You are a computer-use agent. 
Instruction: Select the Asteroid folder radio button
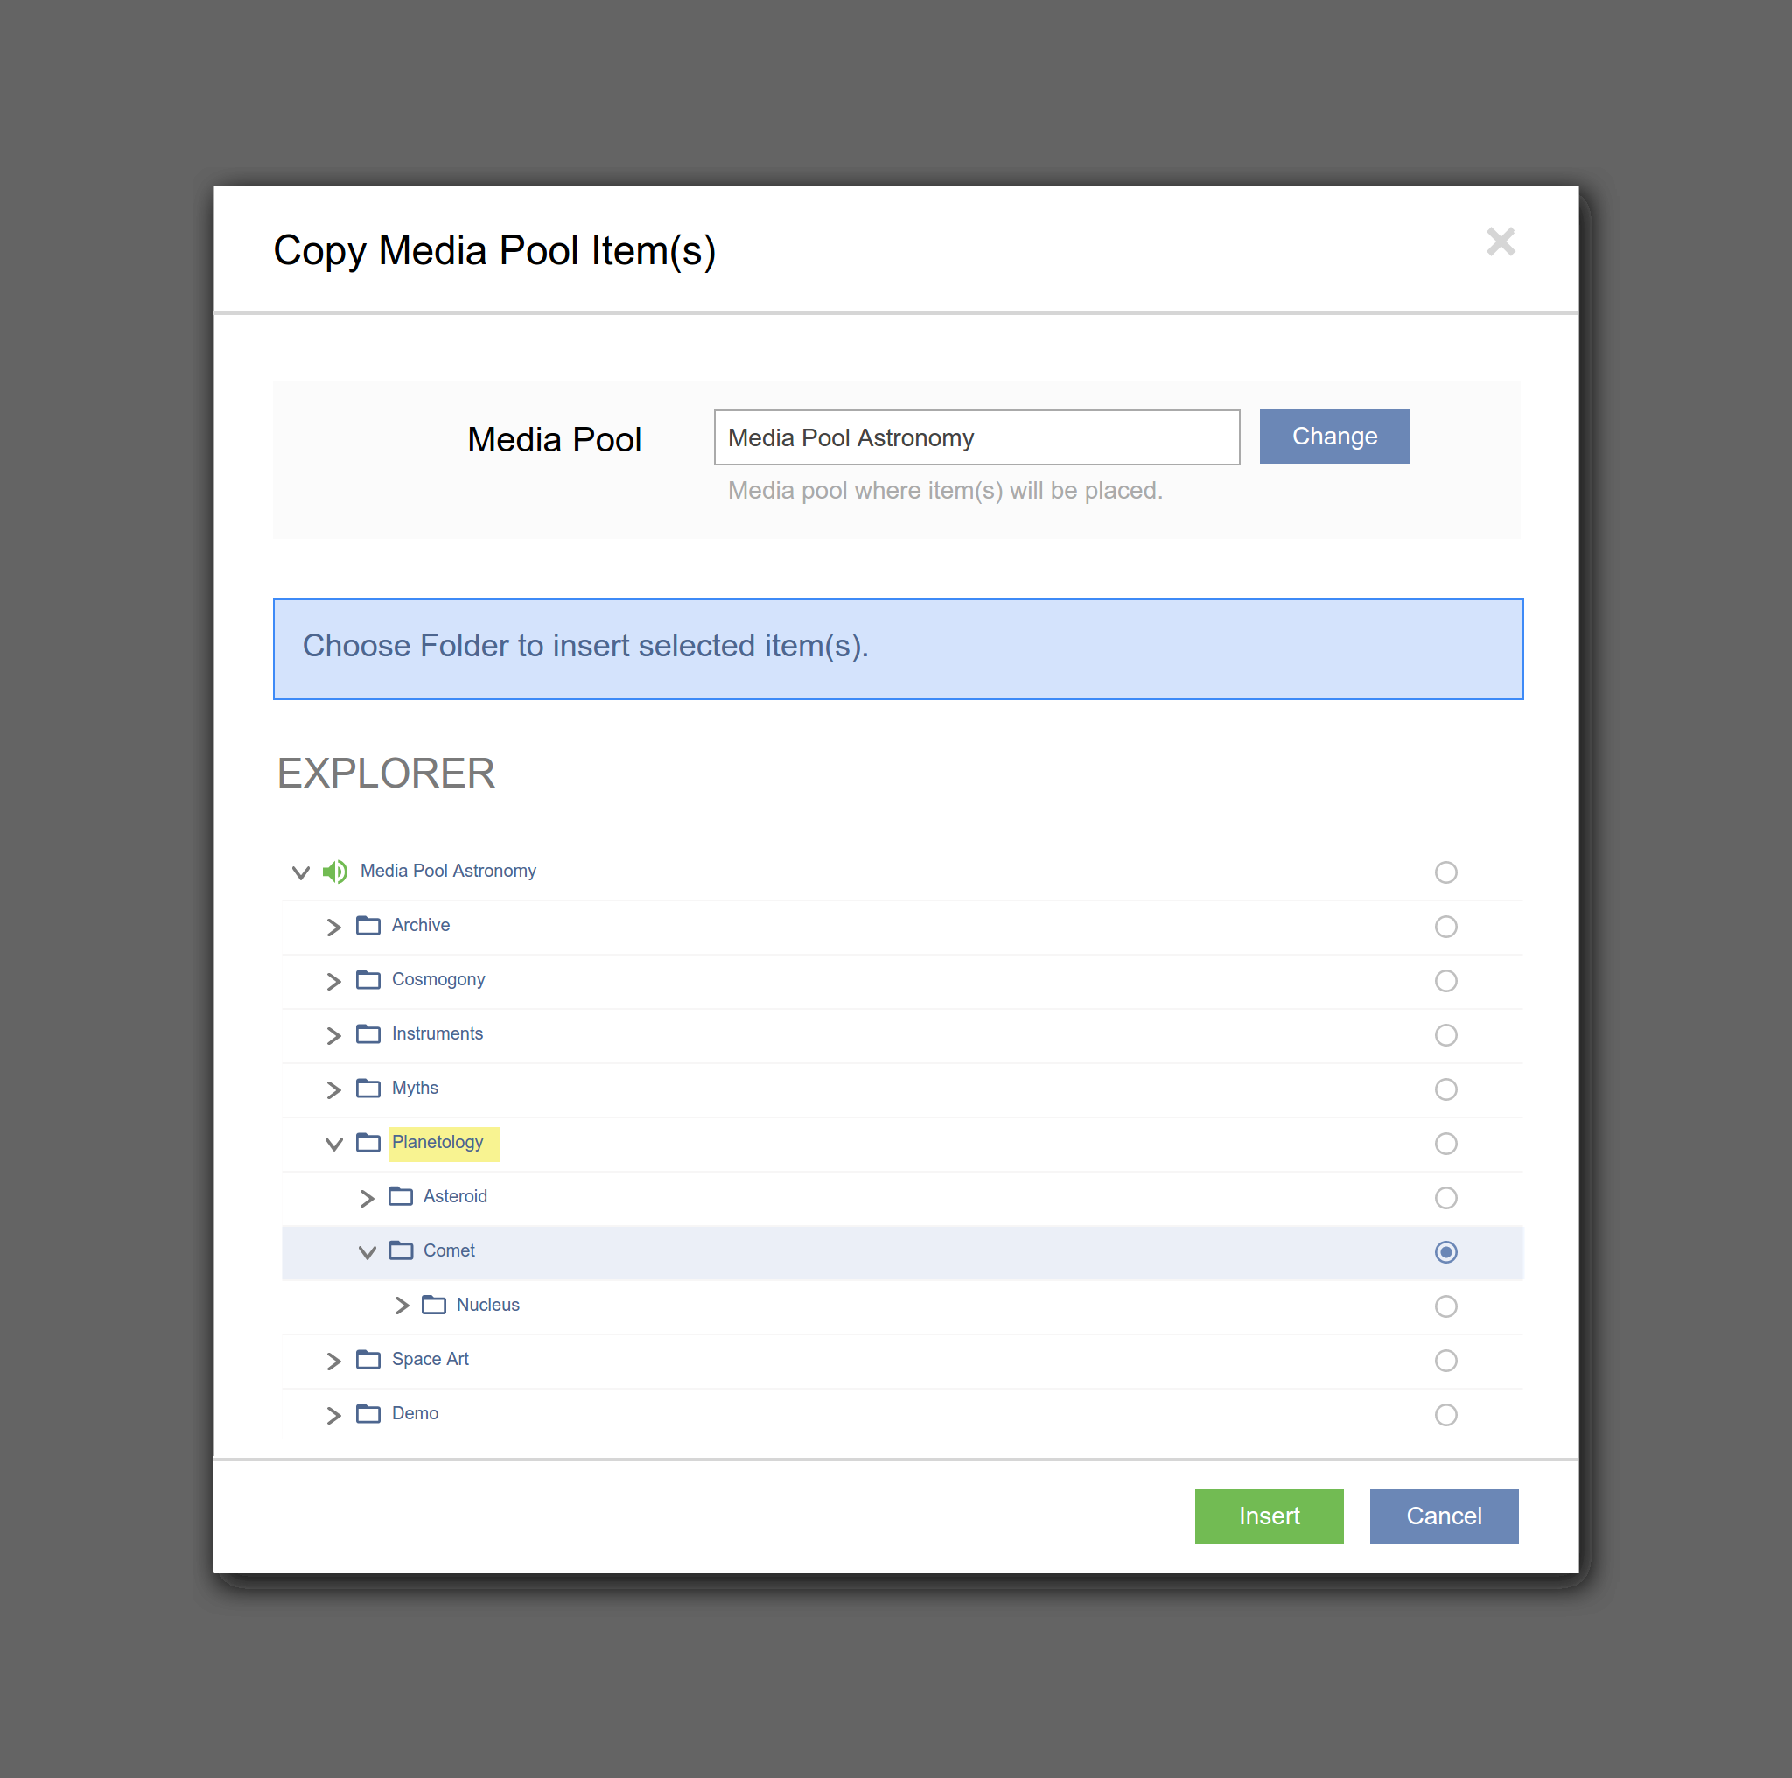click(1445, 1197)
